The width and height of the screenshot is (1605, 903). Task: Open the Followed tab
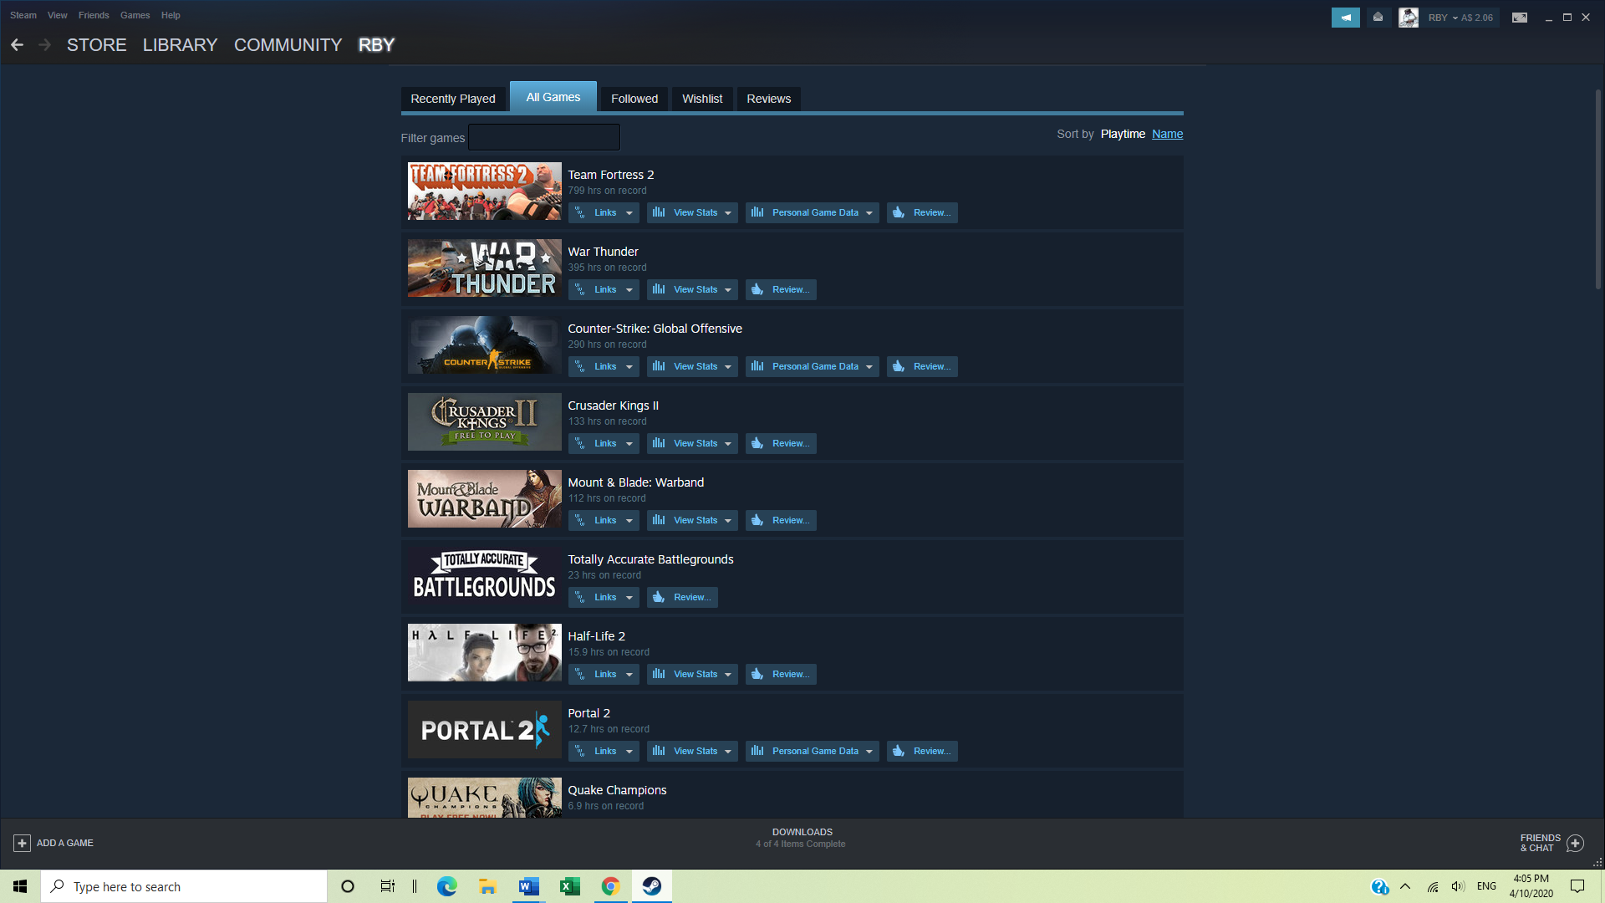click(x=634, y=99)
